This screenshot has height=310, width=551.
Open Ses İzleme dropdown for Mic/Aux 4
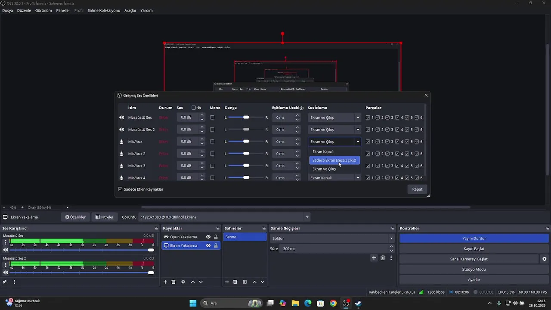point(334,178)
